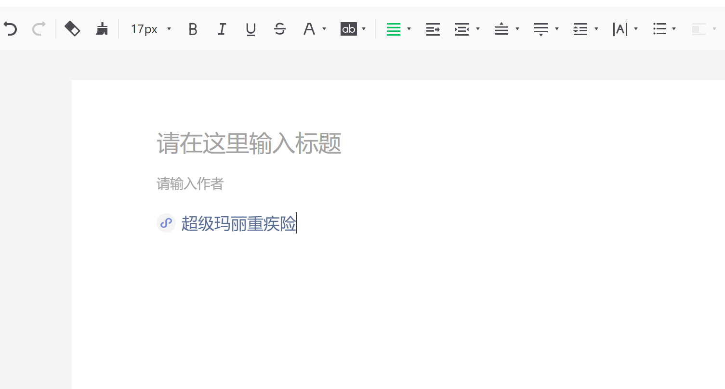Click the font color A icon
Viewport: 725px width, 389px height.
(x=309, y=29)
